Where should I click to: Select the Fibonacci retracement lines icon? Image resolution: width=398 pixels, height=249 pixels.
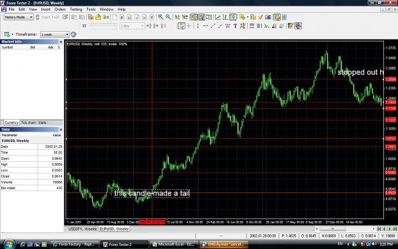252,26
